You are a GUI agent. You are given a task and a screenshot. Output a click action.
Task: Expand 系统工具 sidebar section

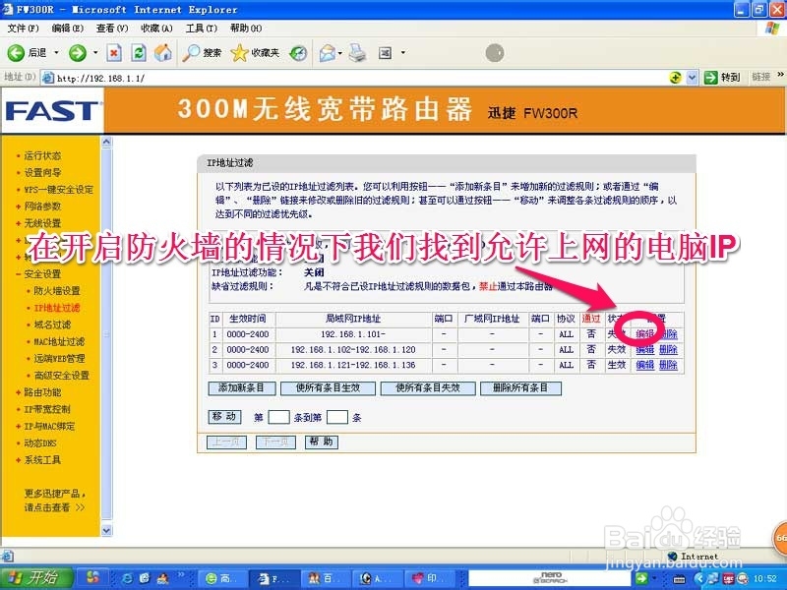(42, 460)
